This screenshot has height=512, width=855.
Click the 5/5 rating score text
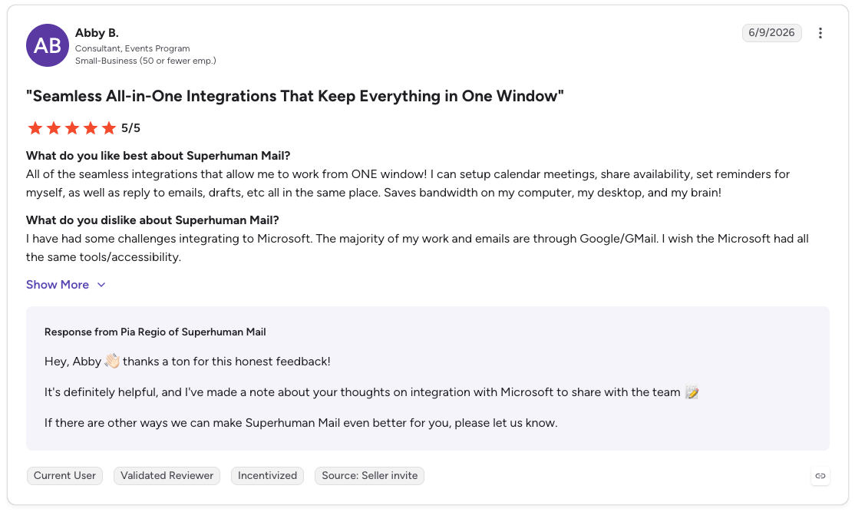[131, 128]
